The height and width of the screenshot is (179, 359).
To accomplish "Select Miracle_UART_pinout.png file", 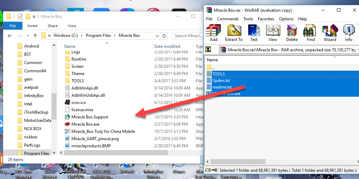I will click(x=91, y=139).
